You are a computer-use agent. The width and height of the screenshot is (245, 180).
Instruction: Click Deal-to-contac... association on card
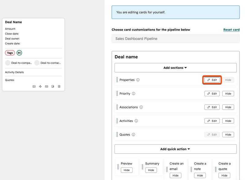pos(48,63)
